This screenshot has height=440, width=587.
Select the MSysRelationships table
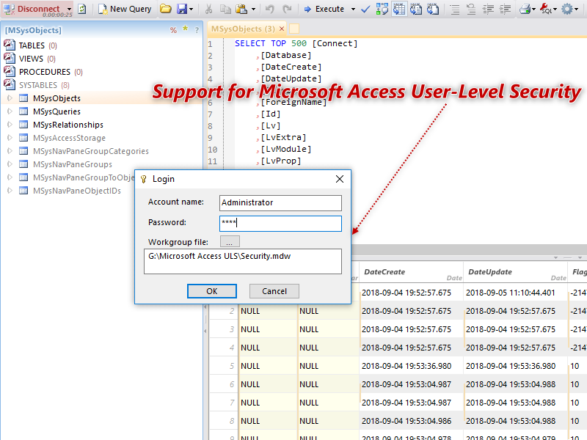(x=68, y=125)
